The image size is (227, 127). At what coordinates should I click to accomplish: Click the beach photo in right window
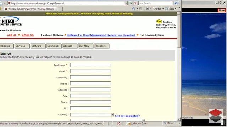pyautogui.click(x=204, y=64)
